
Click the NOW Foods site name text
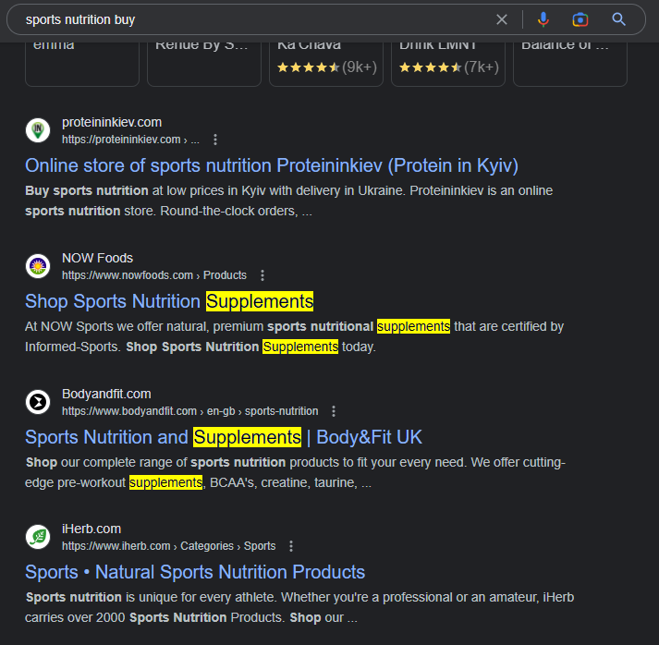pos(97,258)
